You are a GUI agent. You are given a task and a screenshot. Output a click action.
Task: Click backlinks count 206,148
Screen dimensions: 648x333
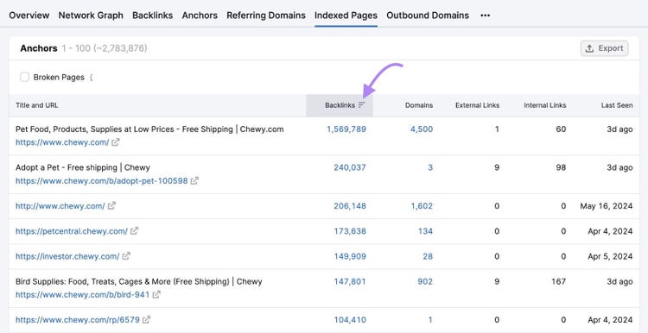click(350, 206)
